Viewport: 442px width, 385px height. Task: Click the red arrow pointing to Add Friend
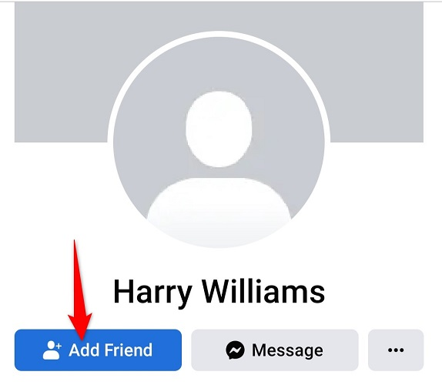[79, 290]
